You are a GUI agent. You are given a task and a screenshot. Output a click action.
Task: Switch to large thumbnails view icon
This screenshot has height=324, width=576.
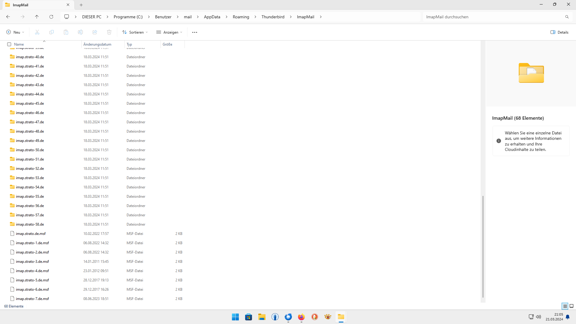(571, 306)
